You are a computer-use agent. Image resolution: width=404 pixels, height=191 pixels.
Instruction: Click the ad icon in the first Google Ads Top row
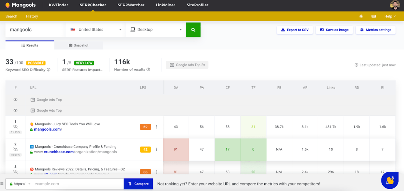coord(33,100)
